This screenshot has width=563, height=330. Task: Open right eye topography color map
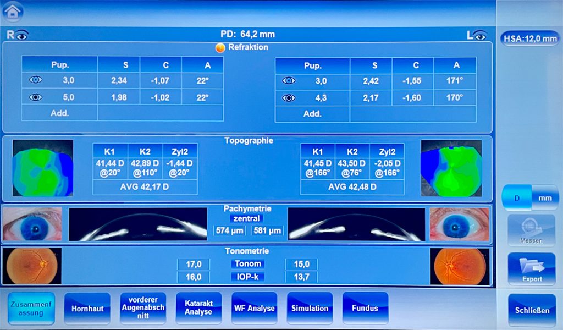(43, 168)
